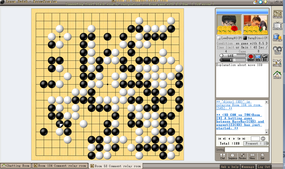Screen dimensions: 285x169
Task: Click the black 42% betting bar
Action: (x=232, y=60)
